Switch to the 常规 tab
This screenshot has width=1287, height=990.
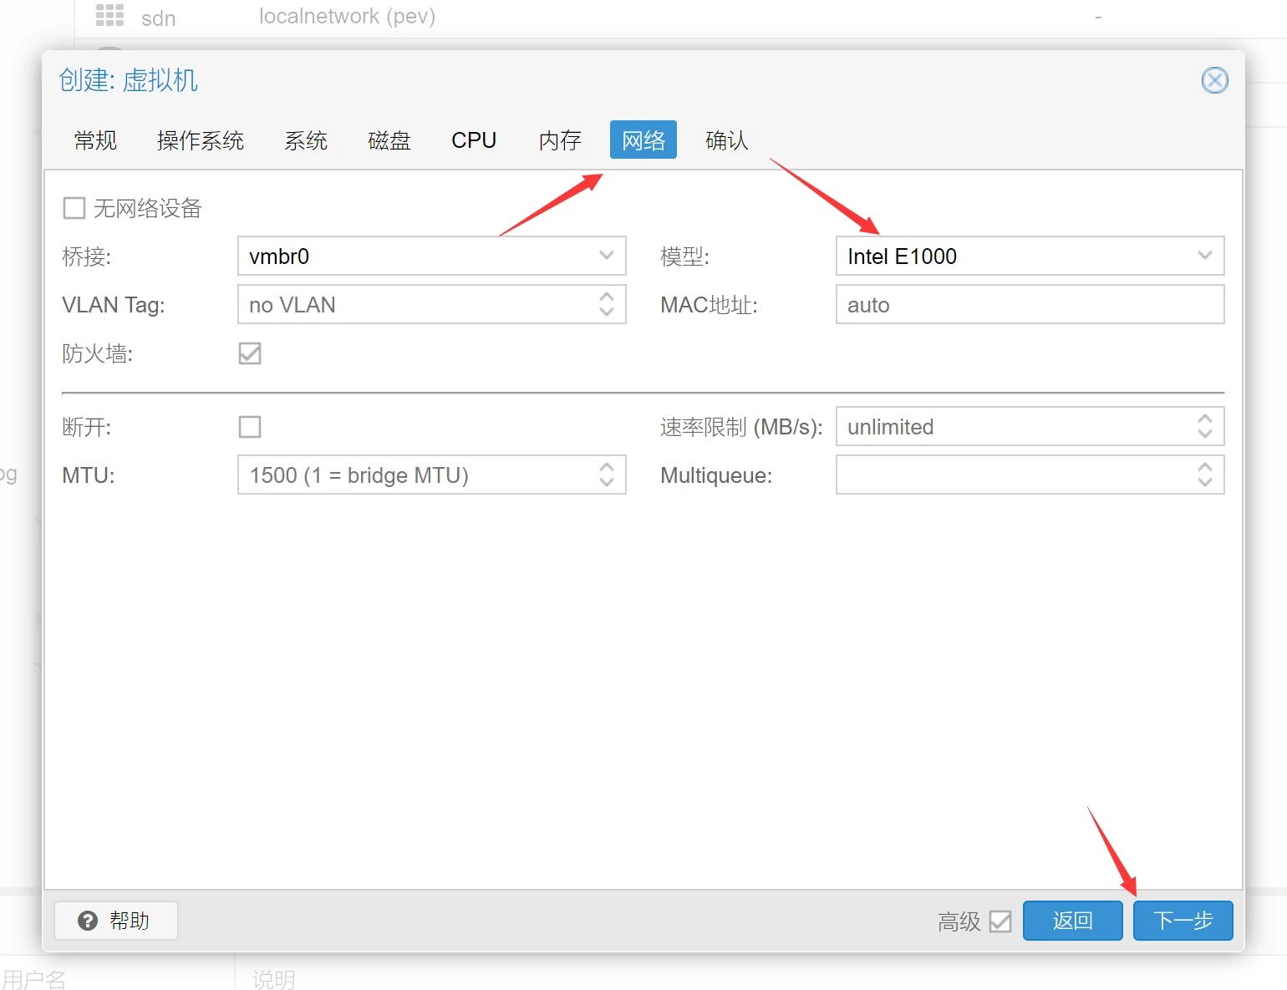pyautogui.click(x=95, y=140)
